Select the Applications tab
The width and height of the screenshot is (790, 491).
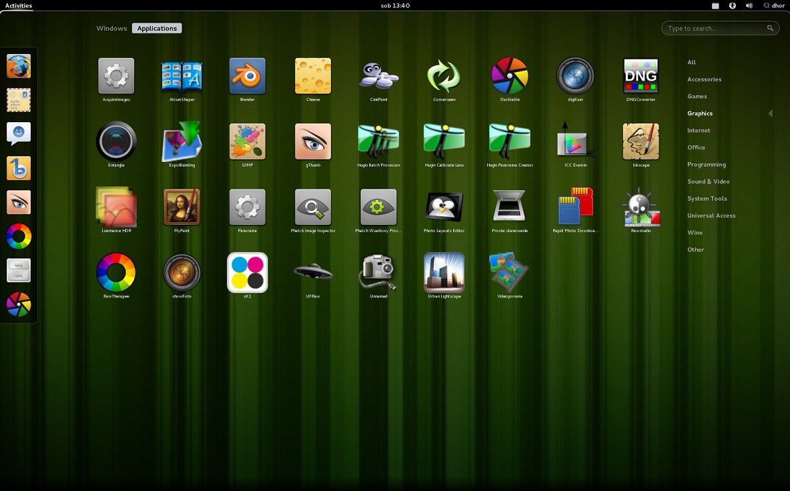157,28
